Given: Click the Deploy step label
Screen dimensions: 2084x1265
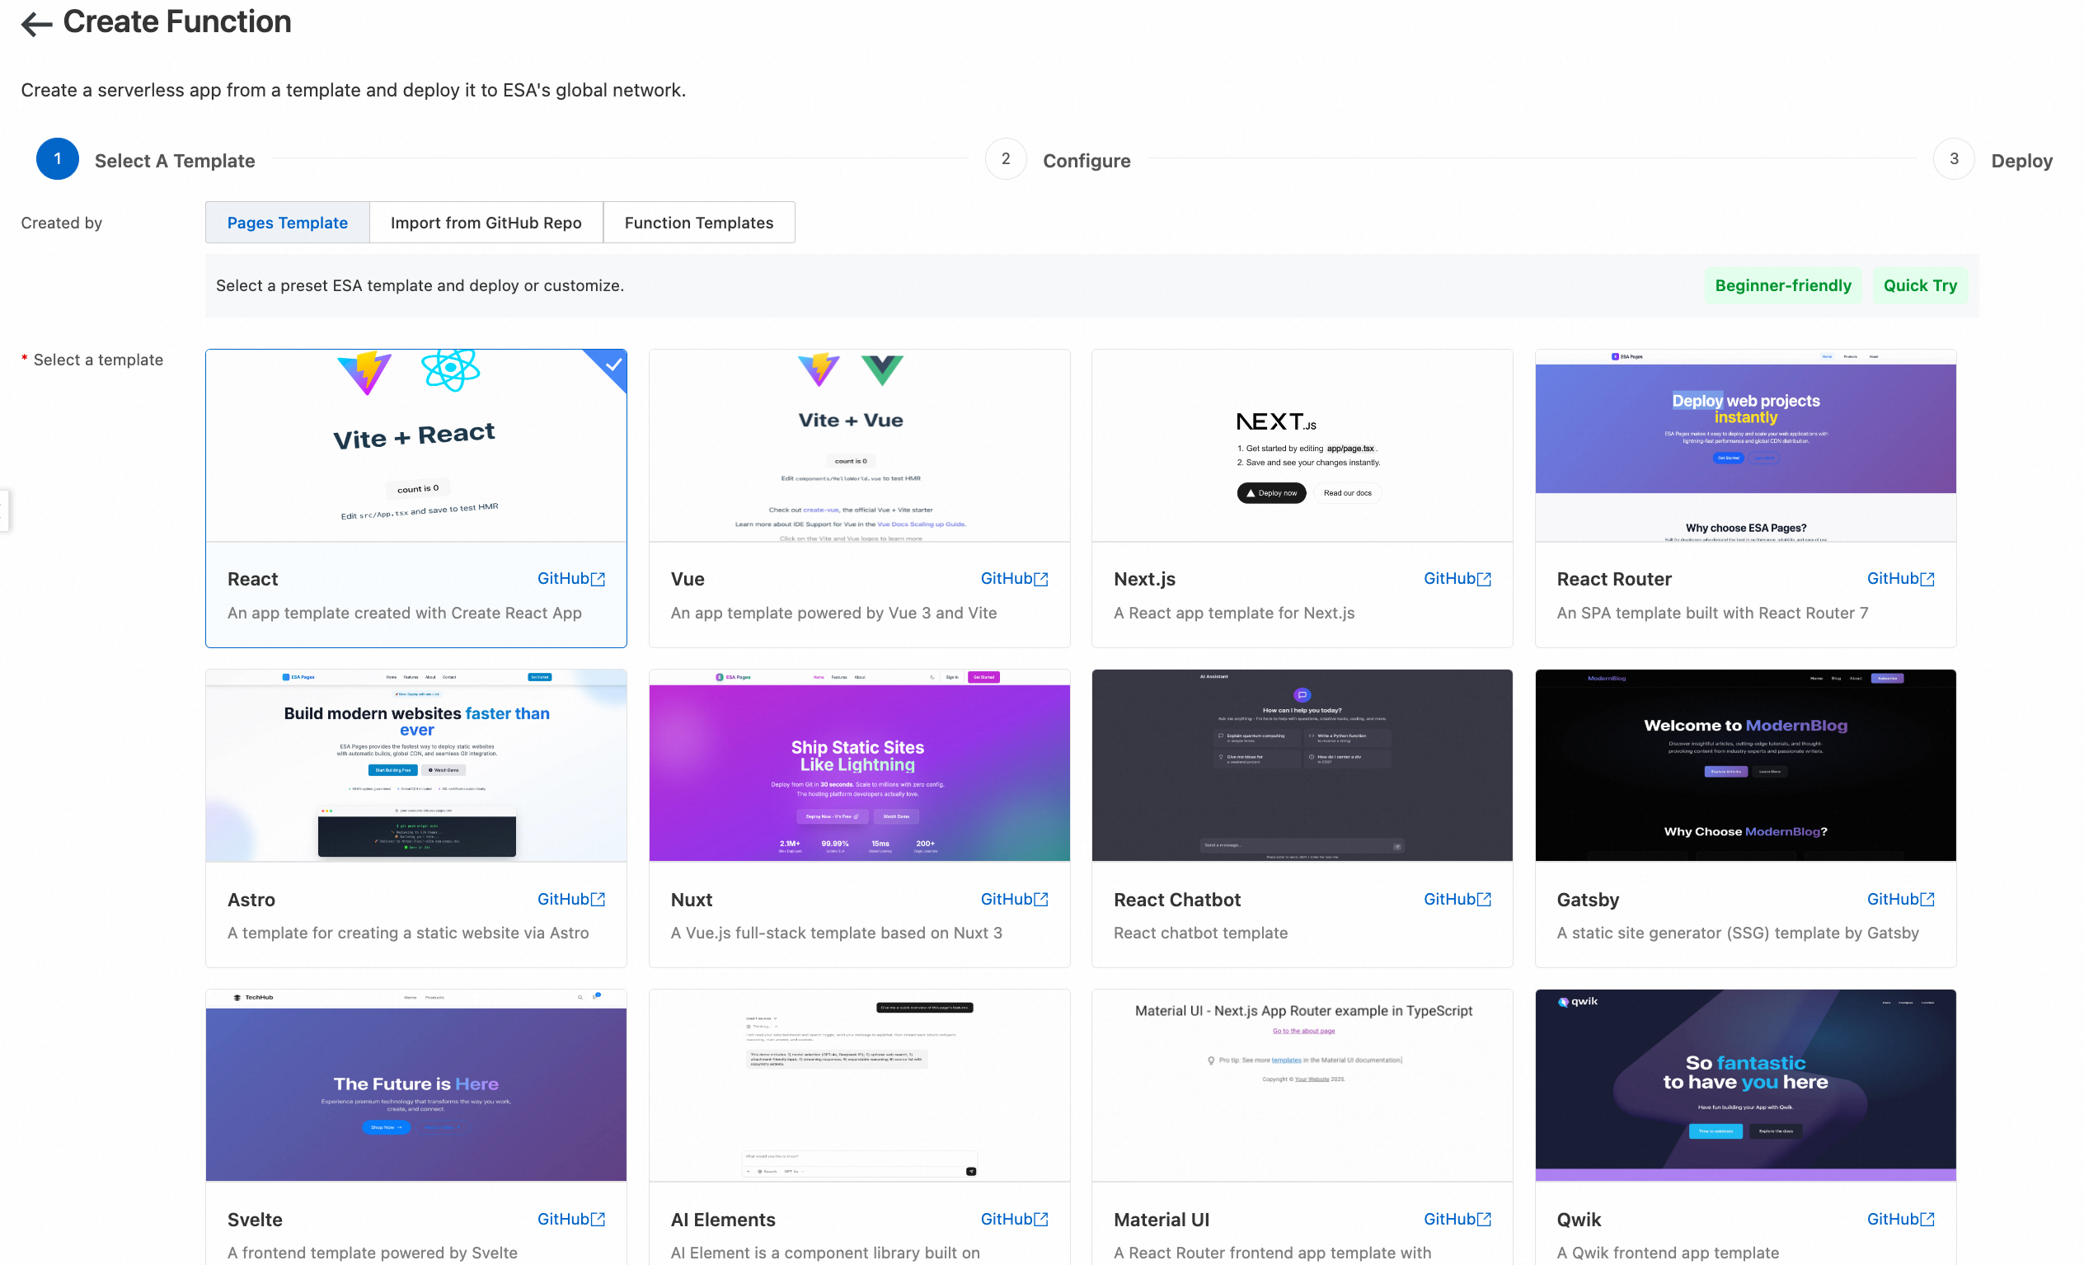Looking at the screenshot, I should click(2021, 161).
